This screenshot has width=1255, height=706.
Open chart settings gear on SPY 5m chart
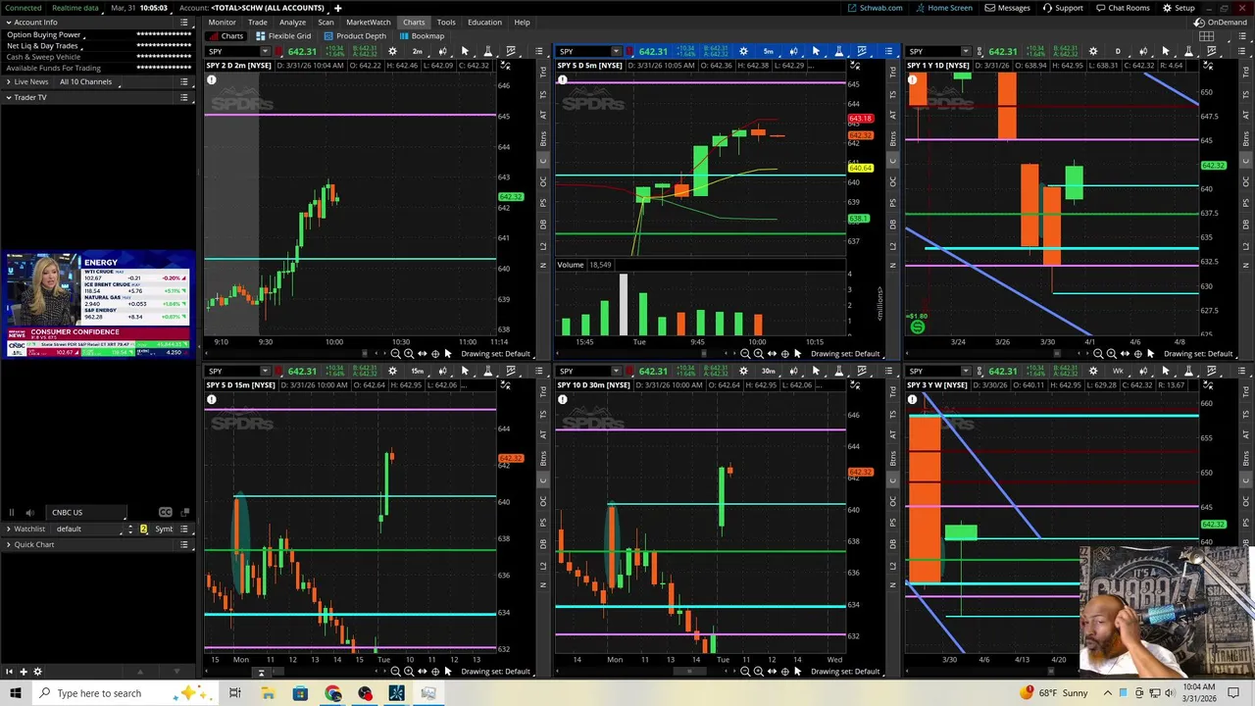(743, 51)
